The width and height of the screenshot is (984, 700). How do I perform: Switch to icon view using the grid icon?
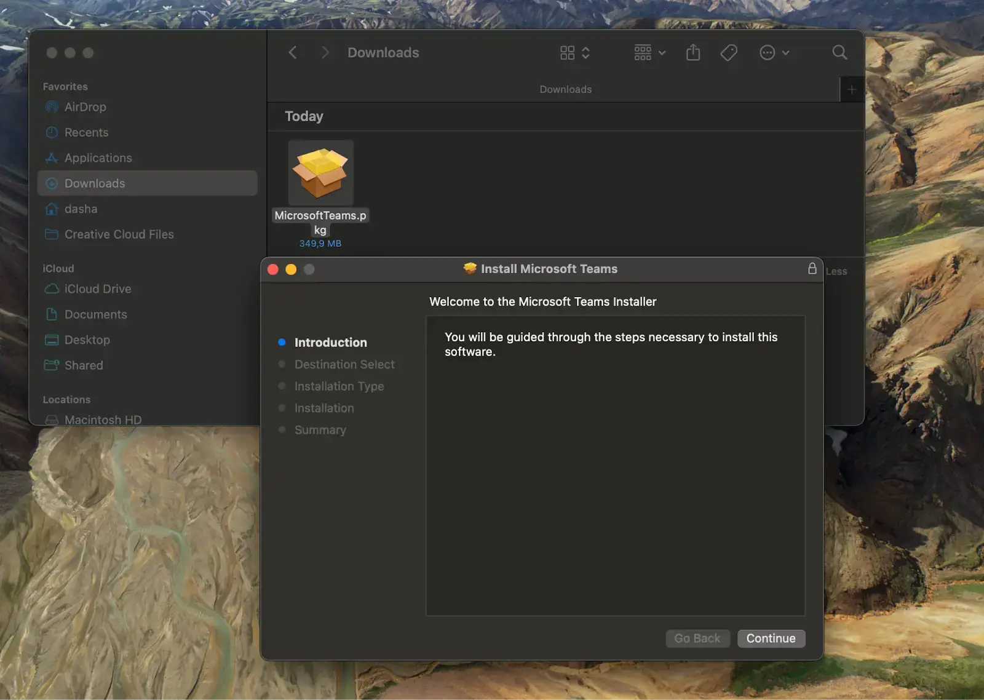[568, 52]
